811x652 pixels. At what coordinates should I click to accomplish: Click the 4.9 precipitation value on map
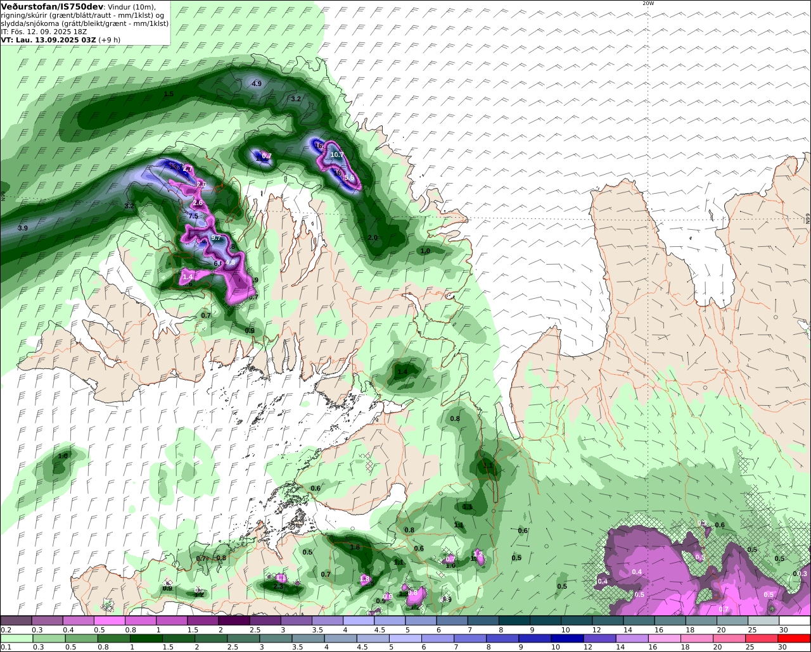[x=257, y=84]
